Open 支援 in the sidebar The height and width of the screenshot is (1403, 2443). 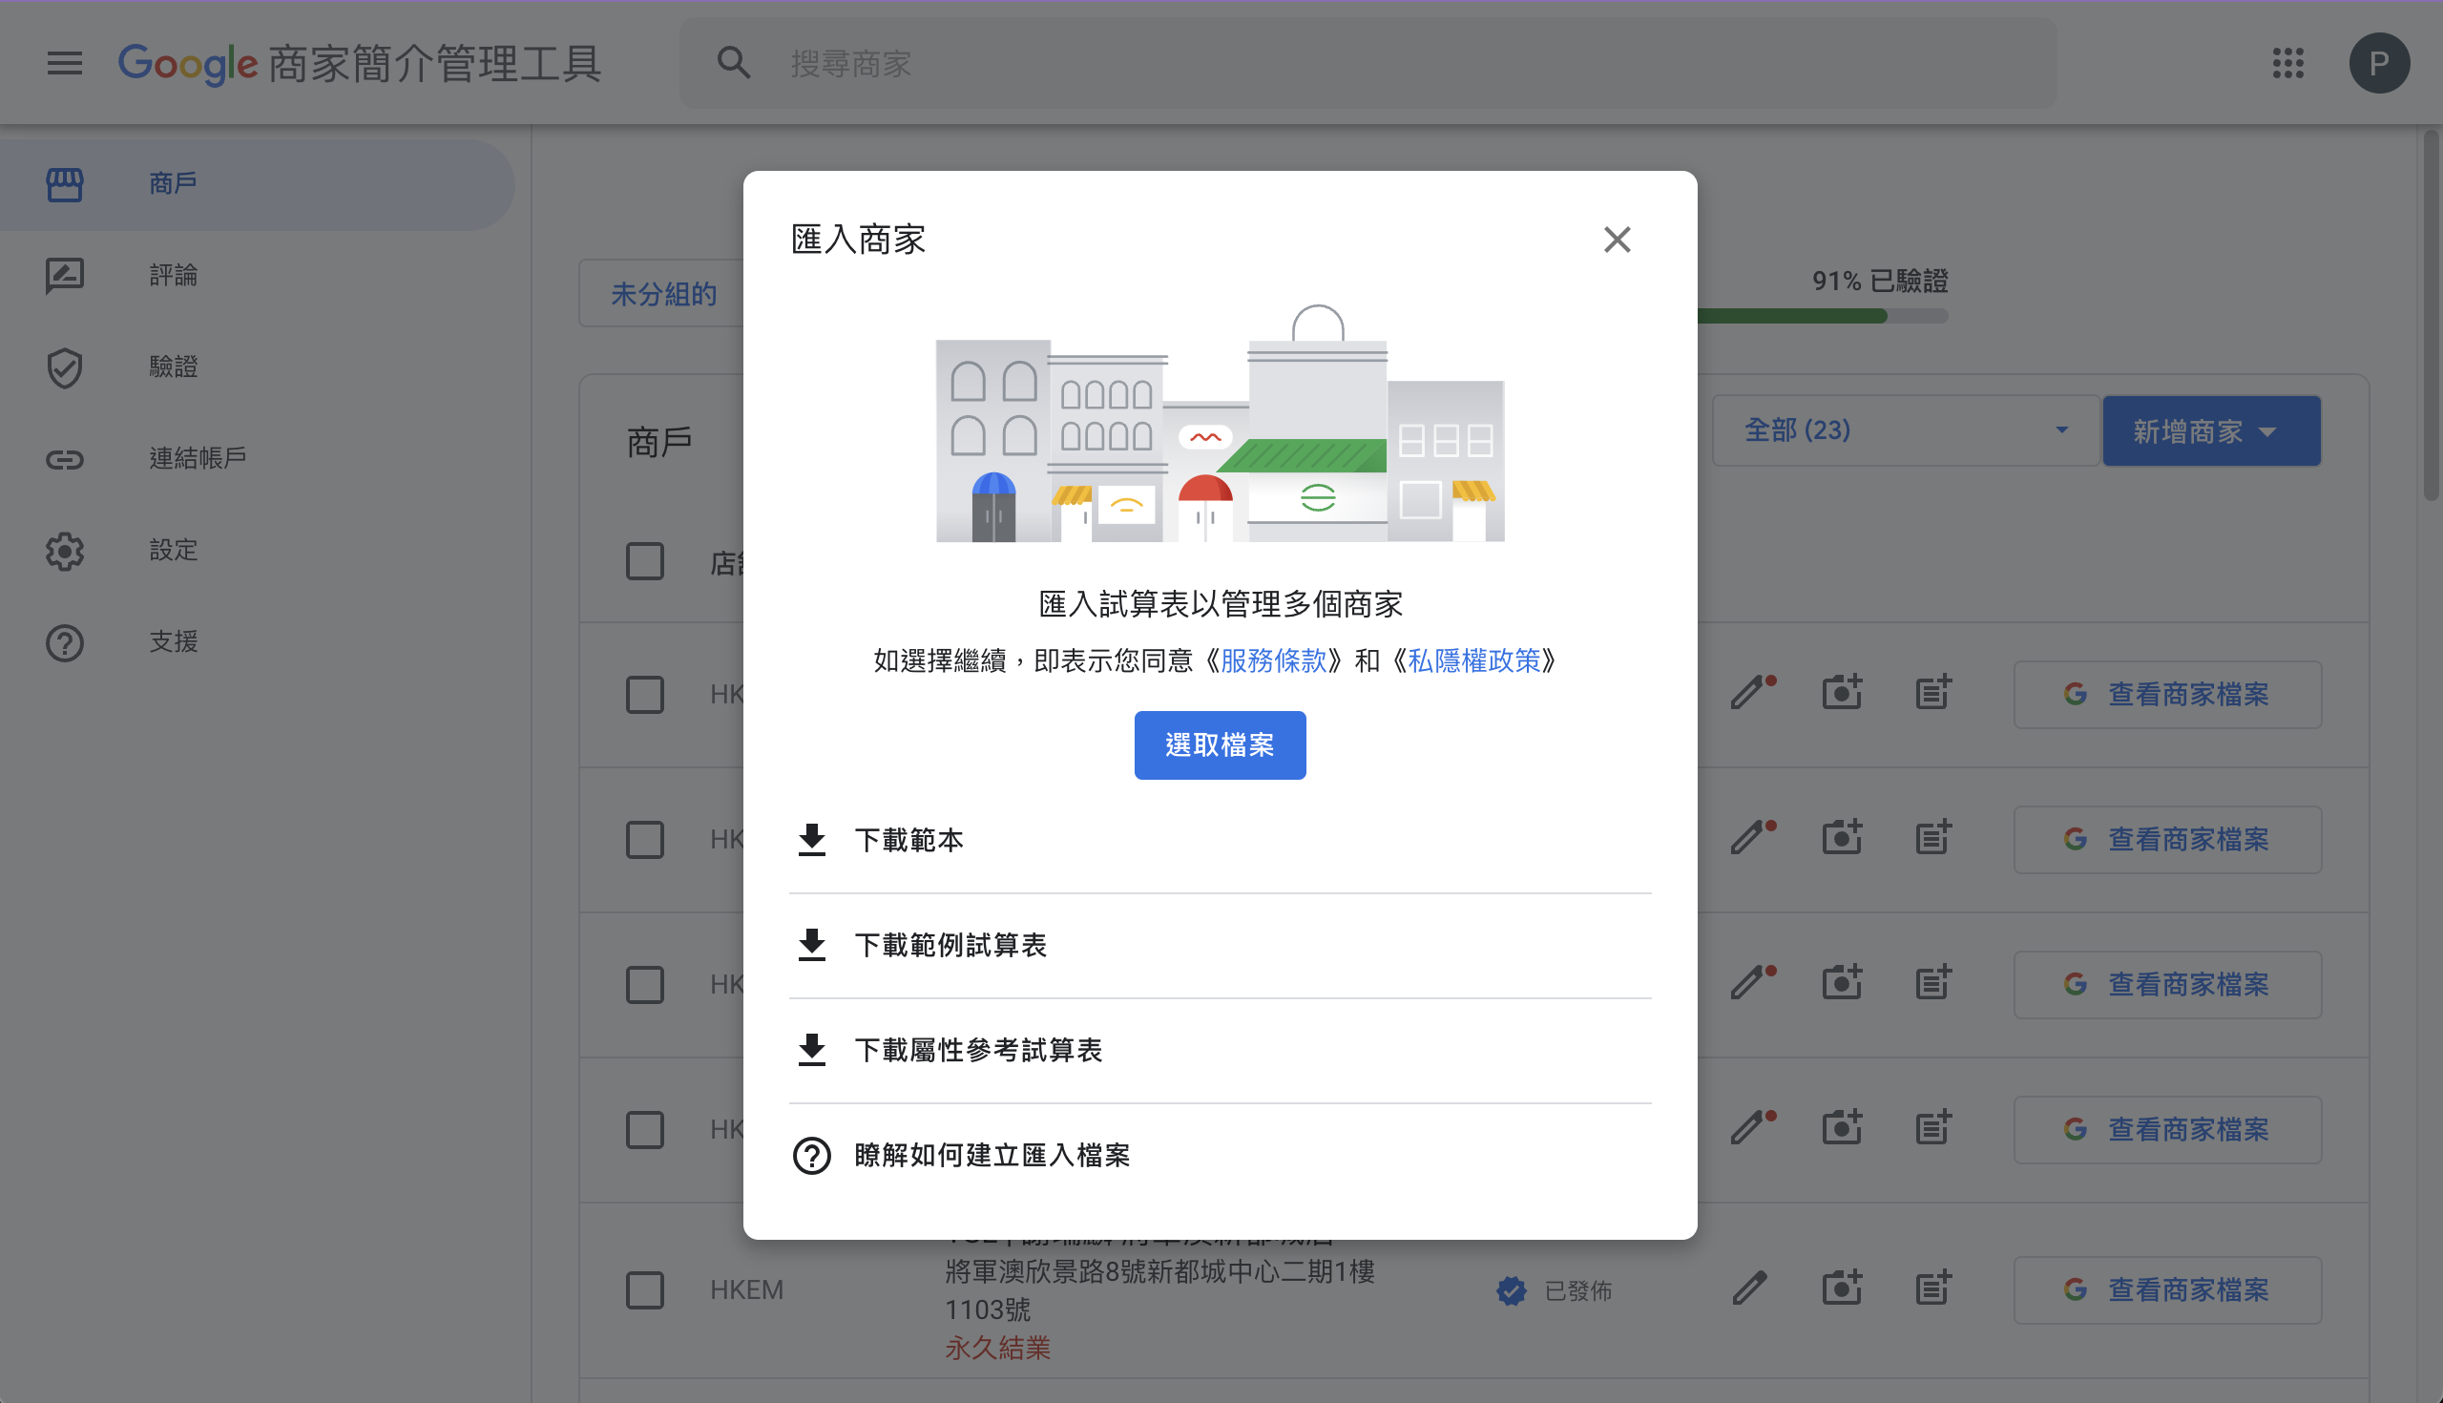(258, 642)
